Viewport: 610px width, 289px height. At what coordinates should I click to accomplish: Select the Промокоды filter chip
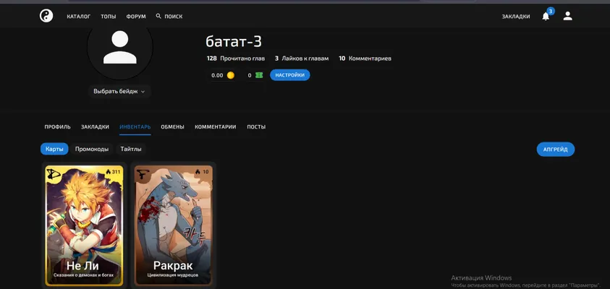[x=92, y=149]
